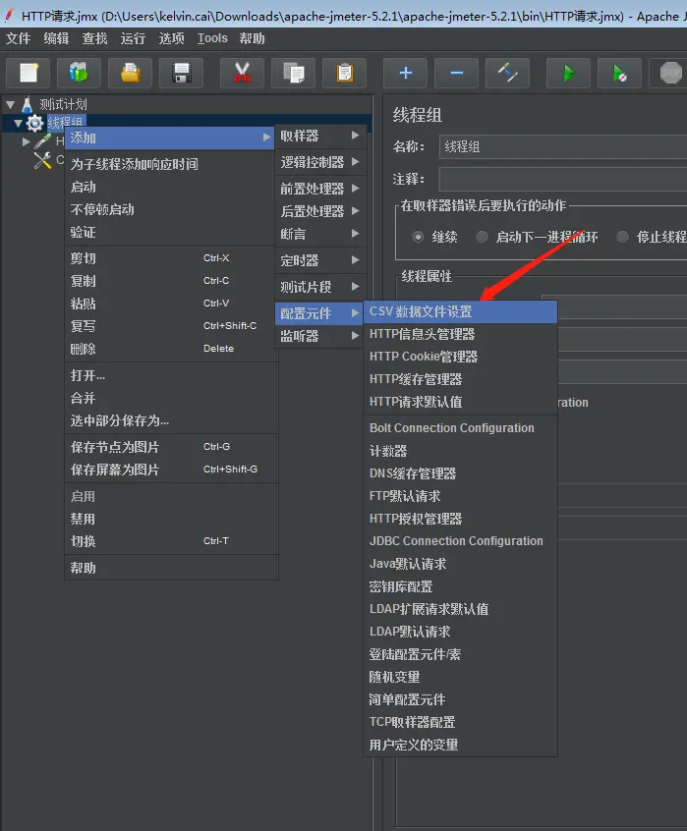Open the 文件 menu
687x831 pixels.
(18, 38)
